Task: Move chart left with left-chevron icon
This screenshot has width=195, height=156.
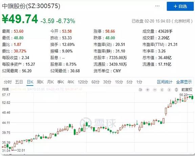Action: click(x=162, y=90)
